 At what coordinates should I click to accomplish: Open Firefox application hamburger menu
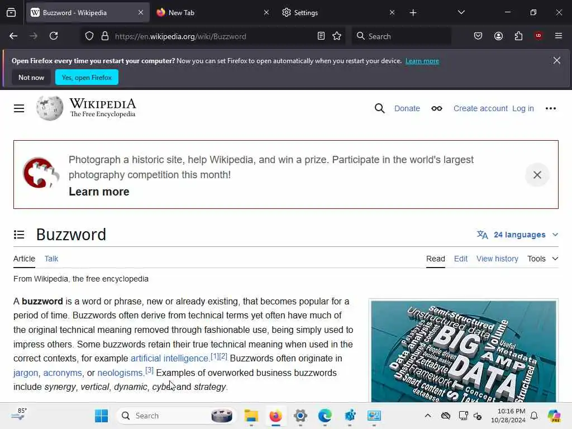(558, 36)
